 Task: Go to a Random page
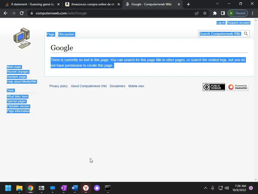tap(16, 77)
